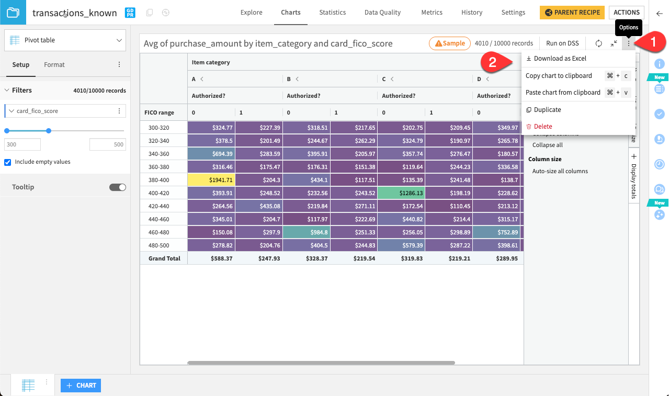Open the Statistics tab
The height and width of the screenshot is (396, 669).
coord(333,13)
